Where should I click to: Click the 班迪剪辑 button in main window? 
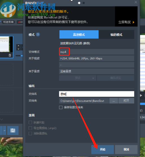click(8, 22)
